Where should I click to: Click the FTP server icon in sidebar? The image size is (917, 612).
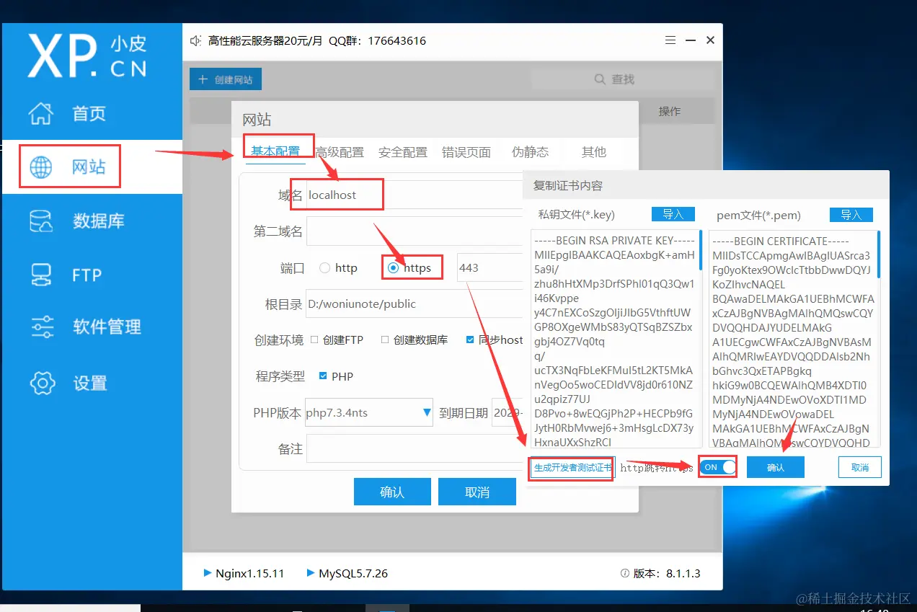[x=40, y=275]
